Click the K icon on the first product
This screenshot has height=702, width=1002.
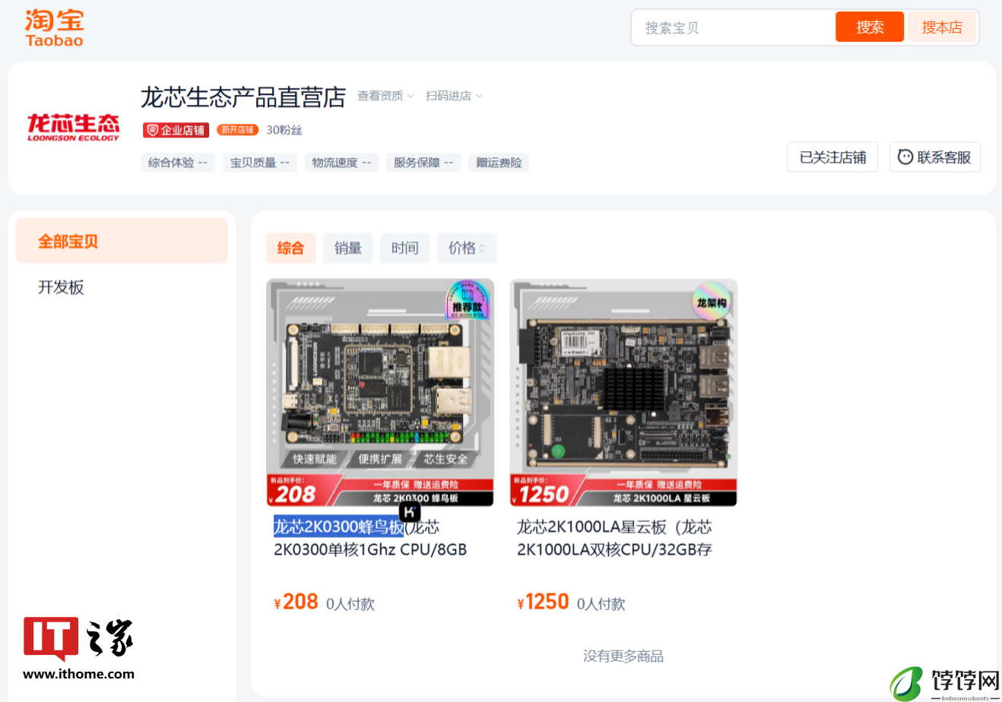coord(409,511)
